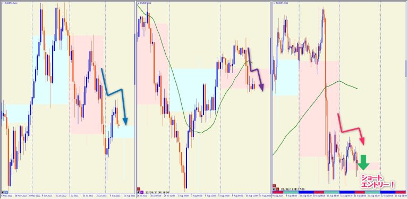The width and height of the screenshot is (408, 199).
Task: Click the "1 Aug 20:00" label on H4 axis
Action: 183,195
